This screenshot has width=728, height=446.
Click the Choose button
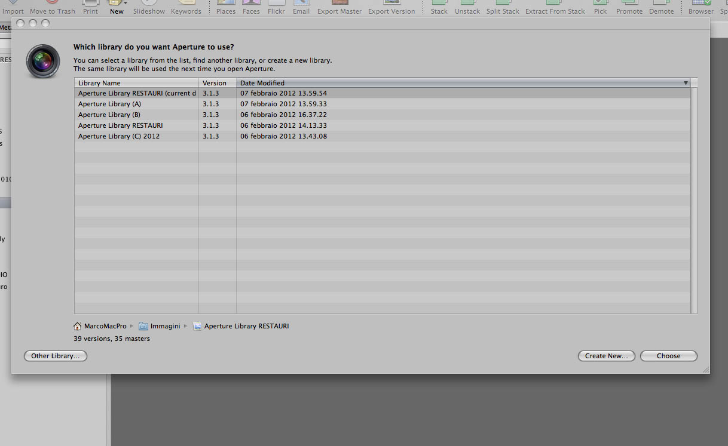(668, 356)
